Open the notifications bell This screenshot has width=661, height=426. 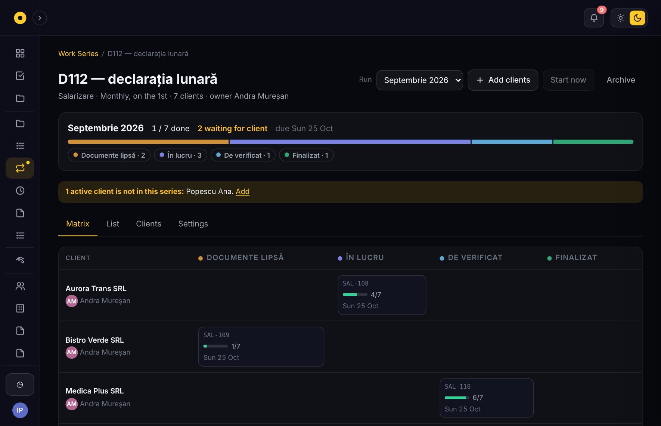(x=594, y=18)
